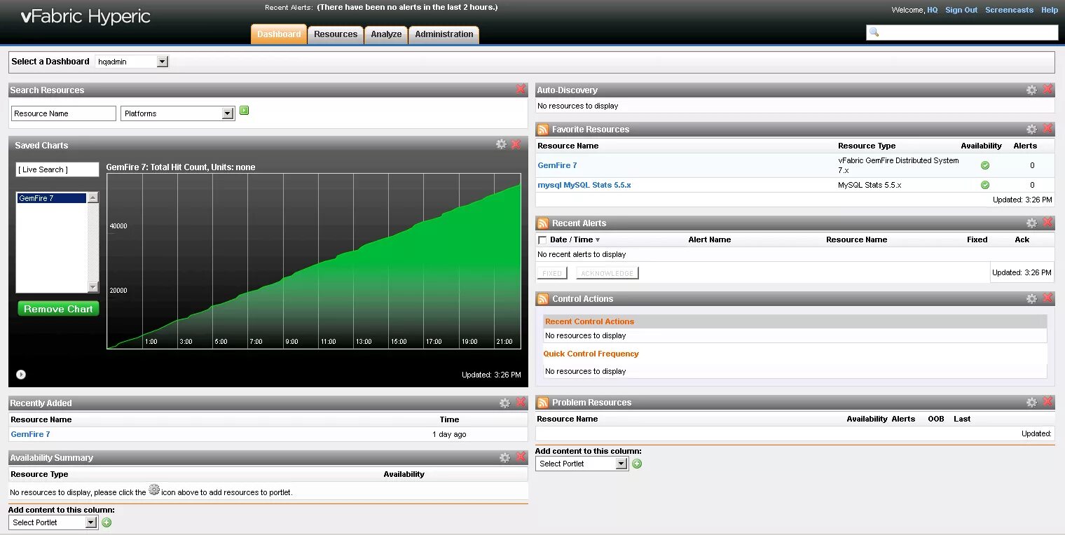Open left column Select Portlet dropdown
Screen dimensions: 1065x535
coord(53,522)
